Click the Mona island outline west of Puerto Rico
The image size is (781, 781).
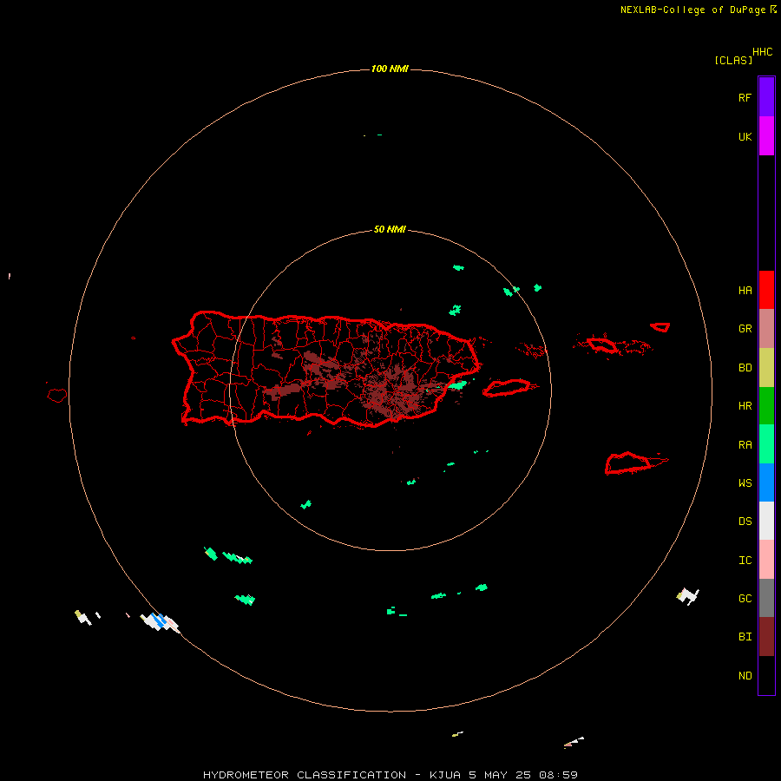(x=57, y=396)
